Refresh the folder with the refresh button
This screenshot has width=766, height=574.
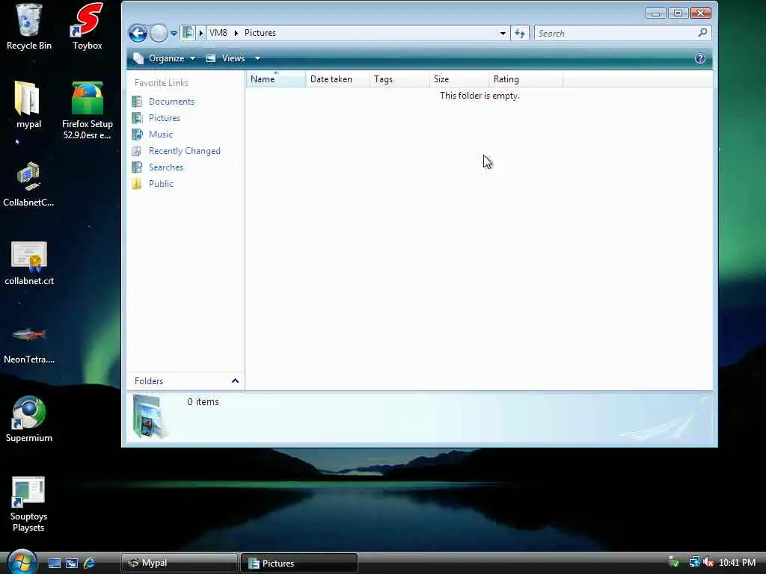520,33
